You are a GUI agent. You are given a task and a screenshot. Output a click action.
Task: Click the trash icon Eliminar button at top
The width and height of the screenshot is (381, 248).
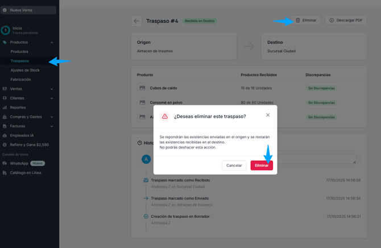click(x=306, y=20)
